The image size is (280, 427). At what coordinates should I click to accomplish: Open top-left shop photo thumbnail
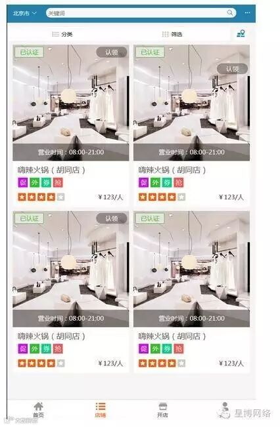tap(71, 103)
